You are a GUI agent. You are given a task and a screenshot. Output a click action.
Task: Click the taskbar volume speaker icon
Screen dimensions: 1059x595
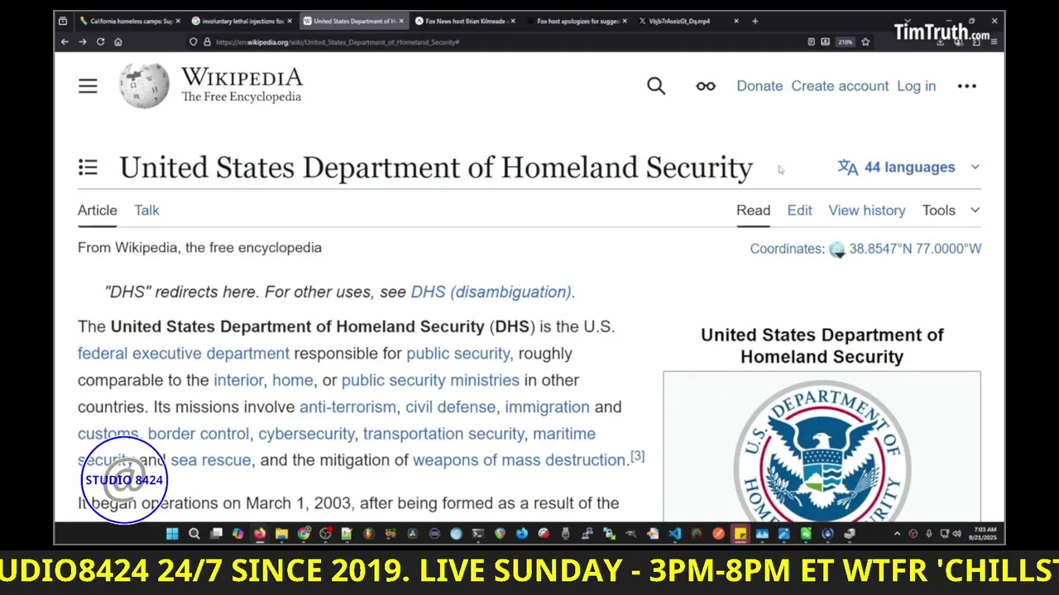click(957, 534)
